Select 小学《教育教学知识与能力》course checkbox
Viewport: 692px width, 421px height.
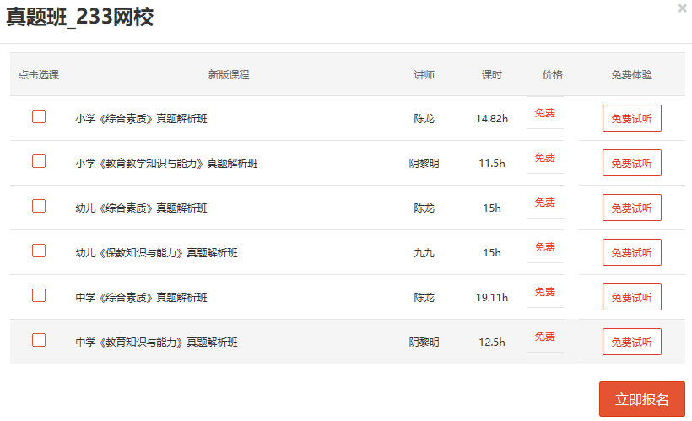pyautogui.click(x=39, y=161)
